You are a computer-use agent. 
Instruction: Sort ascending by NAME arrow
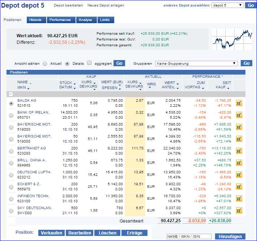30,84
